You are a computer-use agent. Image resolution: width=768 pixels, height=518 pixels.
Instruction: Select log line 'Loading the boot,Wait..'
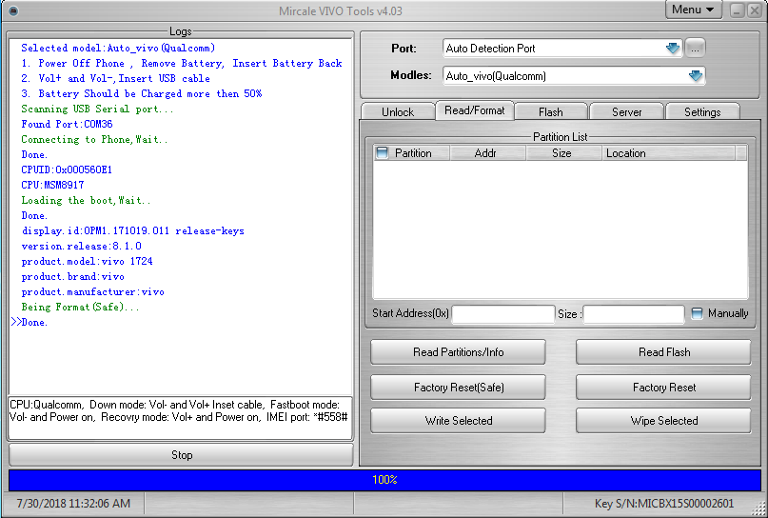[x=86, y=200]
